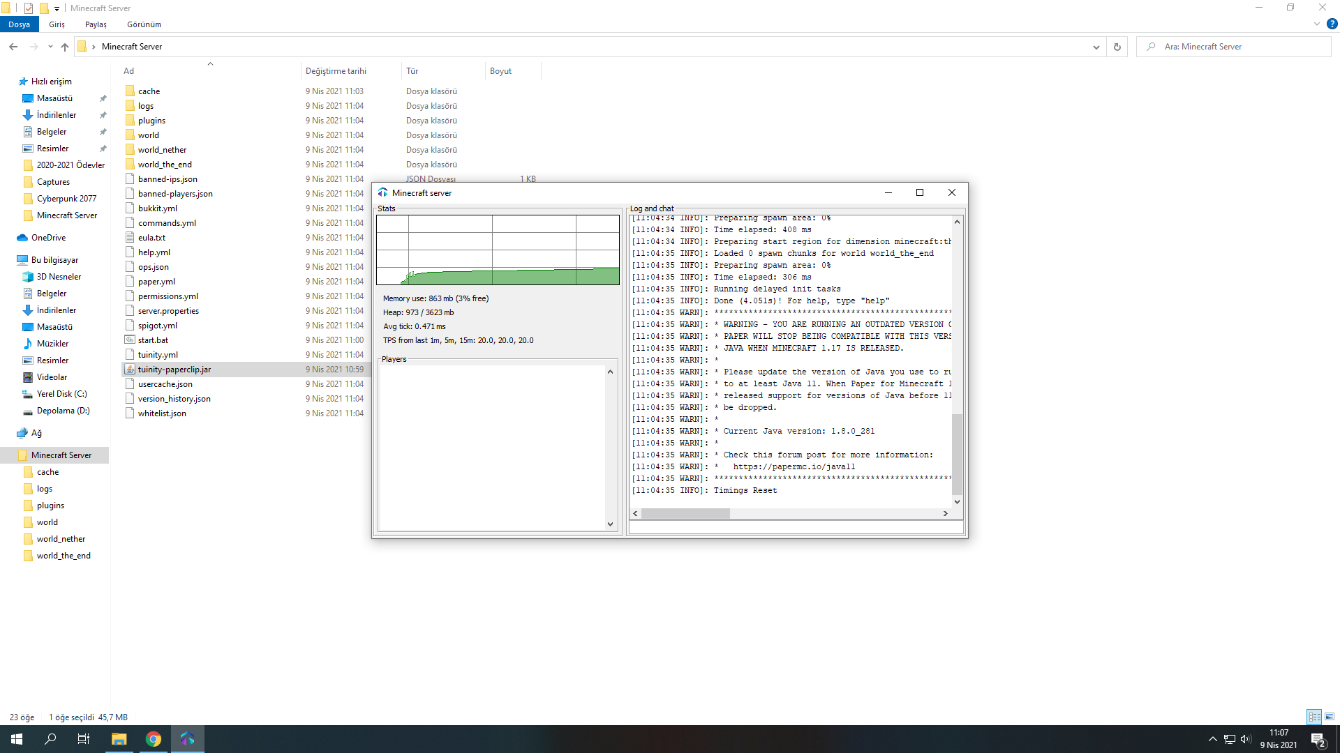Open the Explorer help question mark icon
1340x753 pixels.
[1332, 24]
